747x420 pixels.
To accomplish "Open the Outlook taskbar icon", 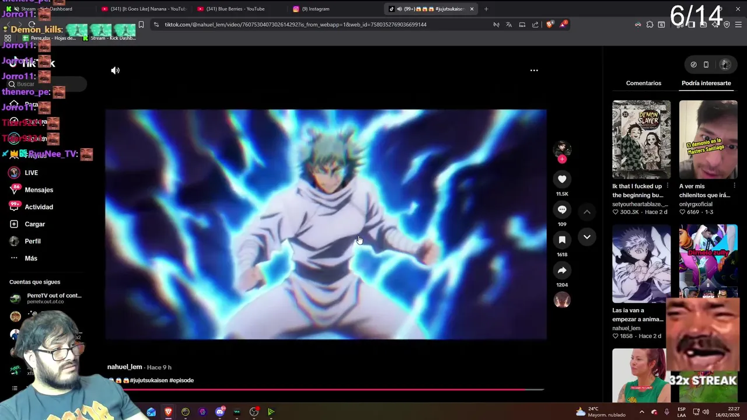I will point(152,412).
